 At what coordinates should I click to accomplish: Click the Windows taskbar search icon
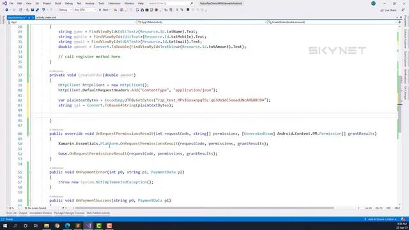pos(15,226)
